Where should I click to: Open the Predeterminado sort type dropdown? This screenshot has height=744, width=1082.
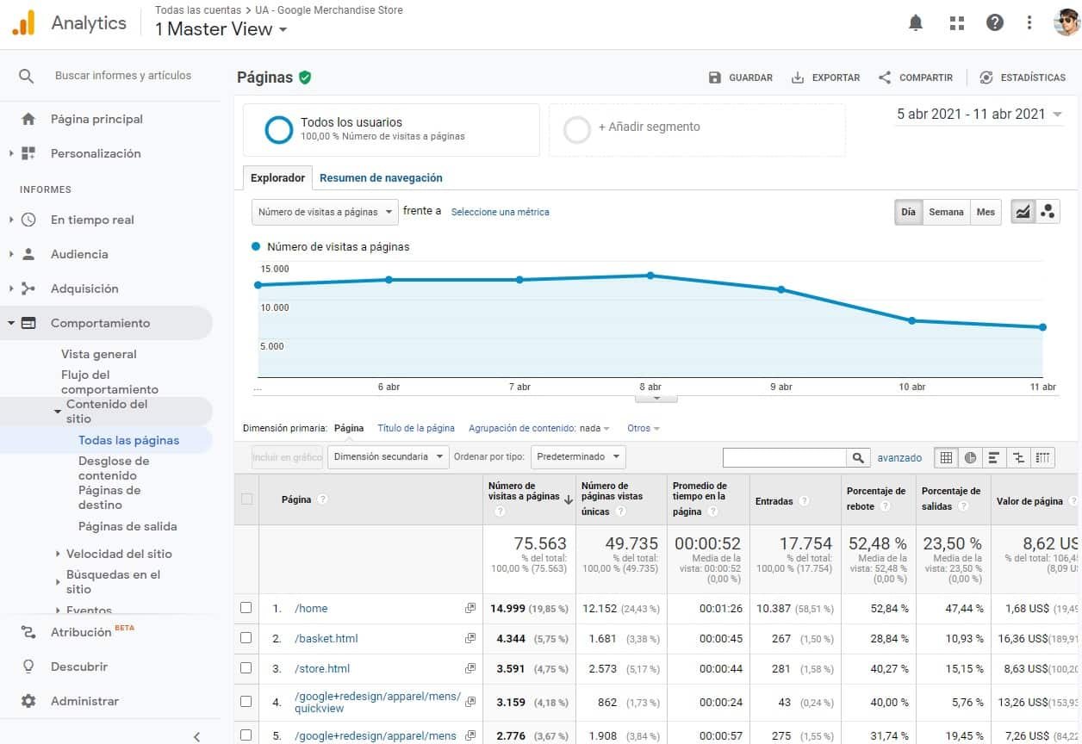pos(578,456)
